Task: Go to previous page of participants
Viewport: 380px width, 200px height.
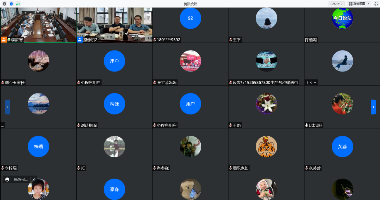Action: point(7,107)
